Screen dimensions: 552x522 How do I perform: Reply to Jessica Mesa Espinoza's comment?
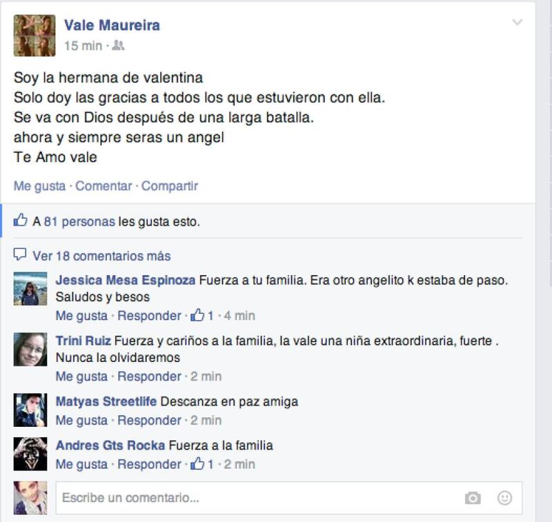coord(149,316)
